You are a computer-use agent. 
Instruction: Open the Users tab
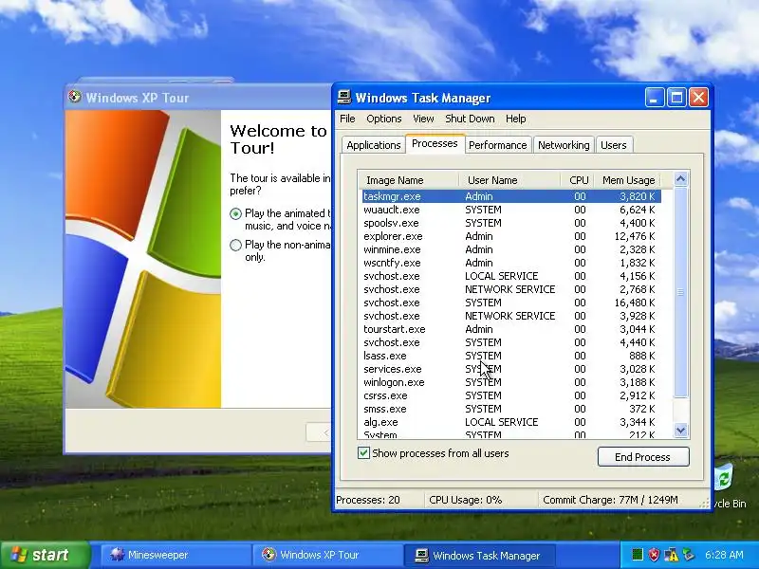coord(613,145)
